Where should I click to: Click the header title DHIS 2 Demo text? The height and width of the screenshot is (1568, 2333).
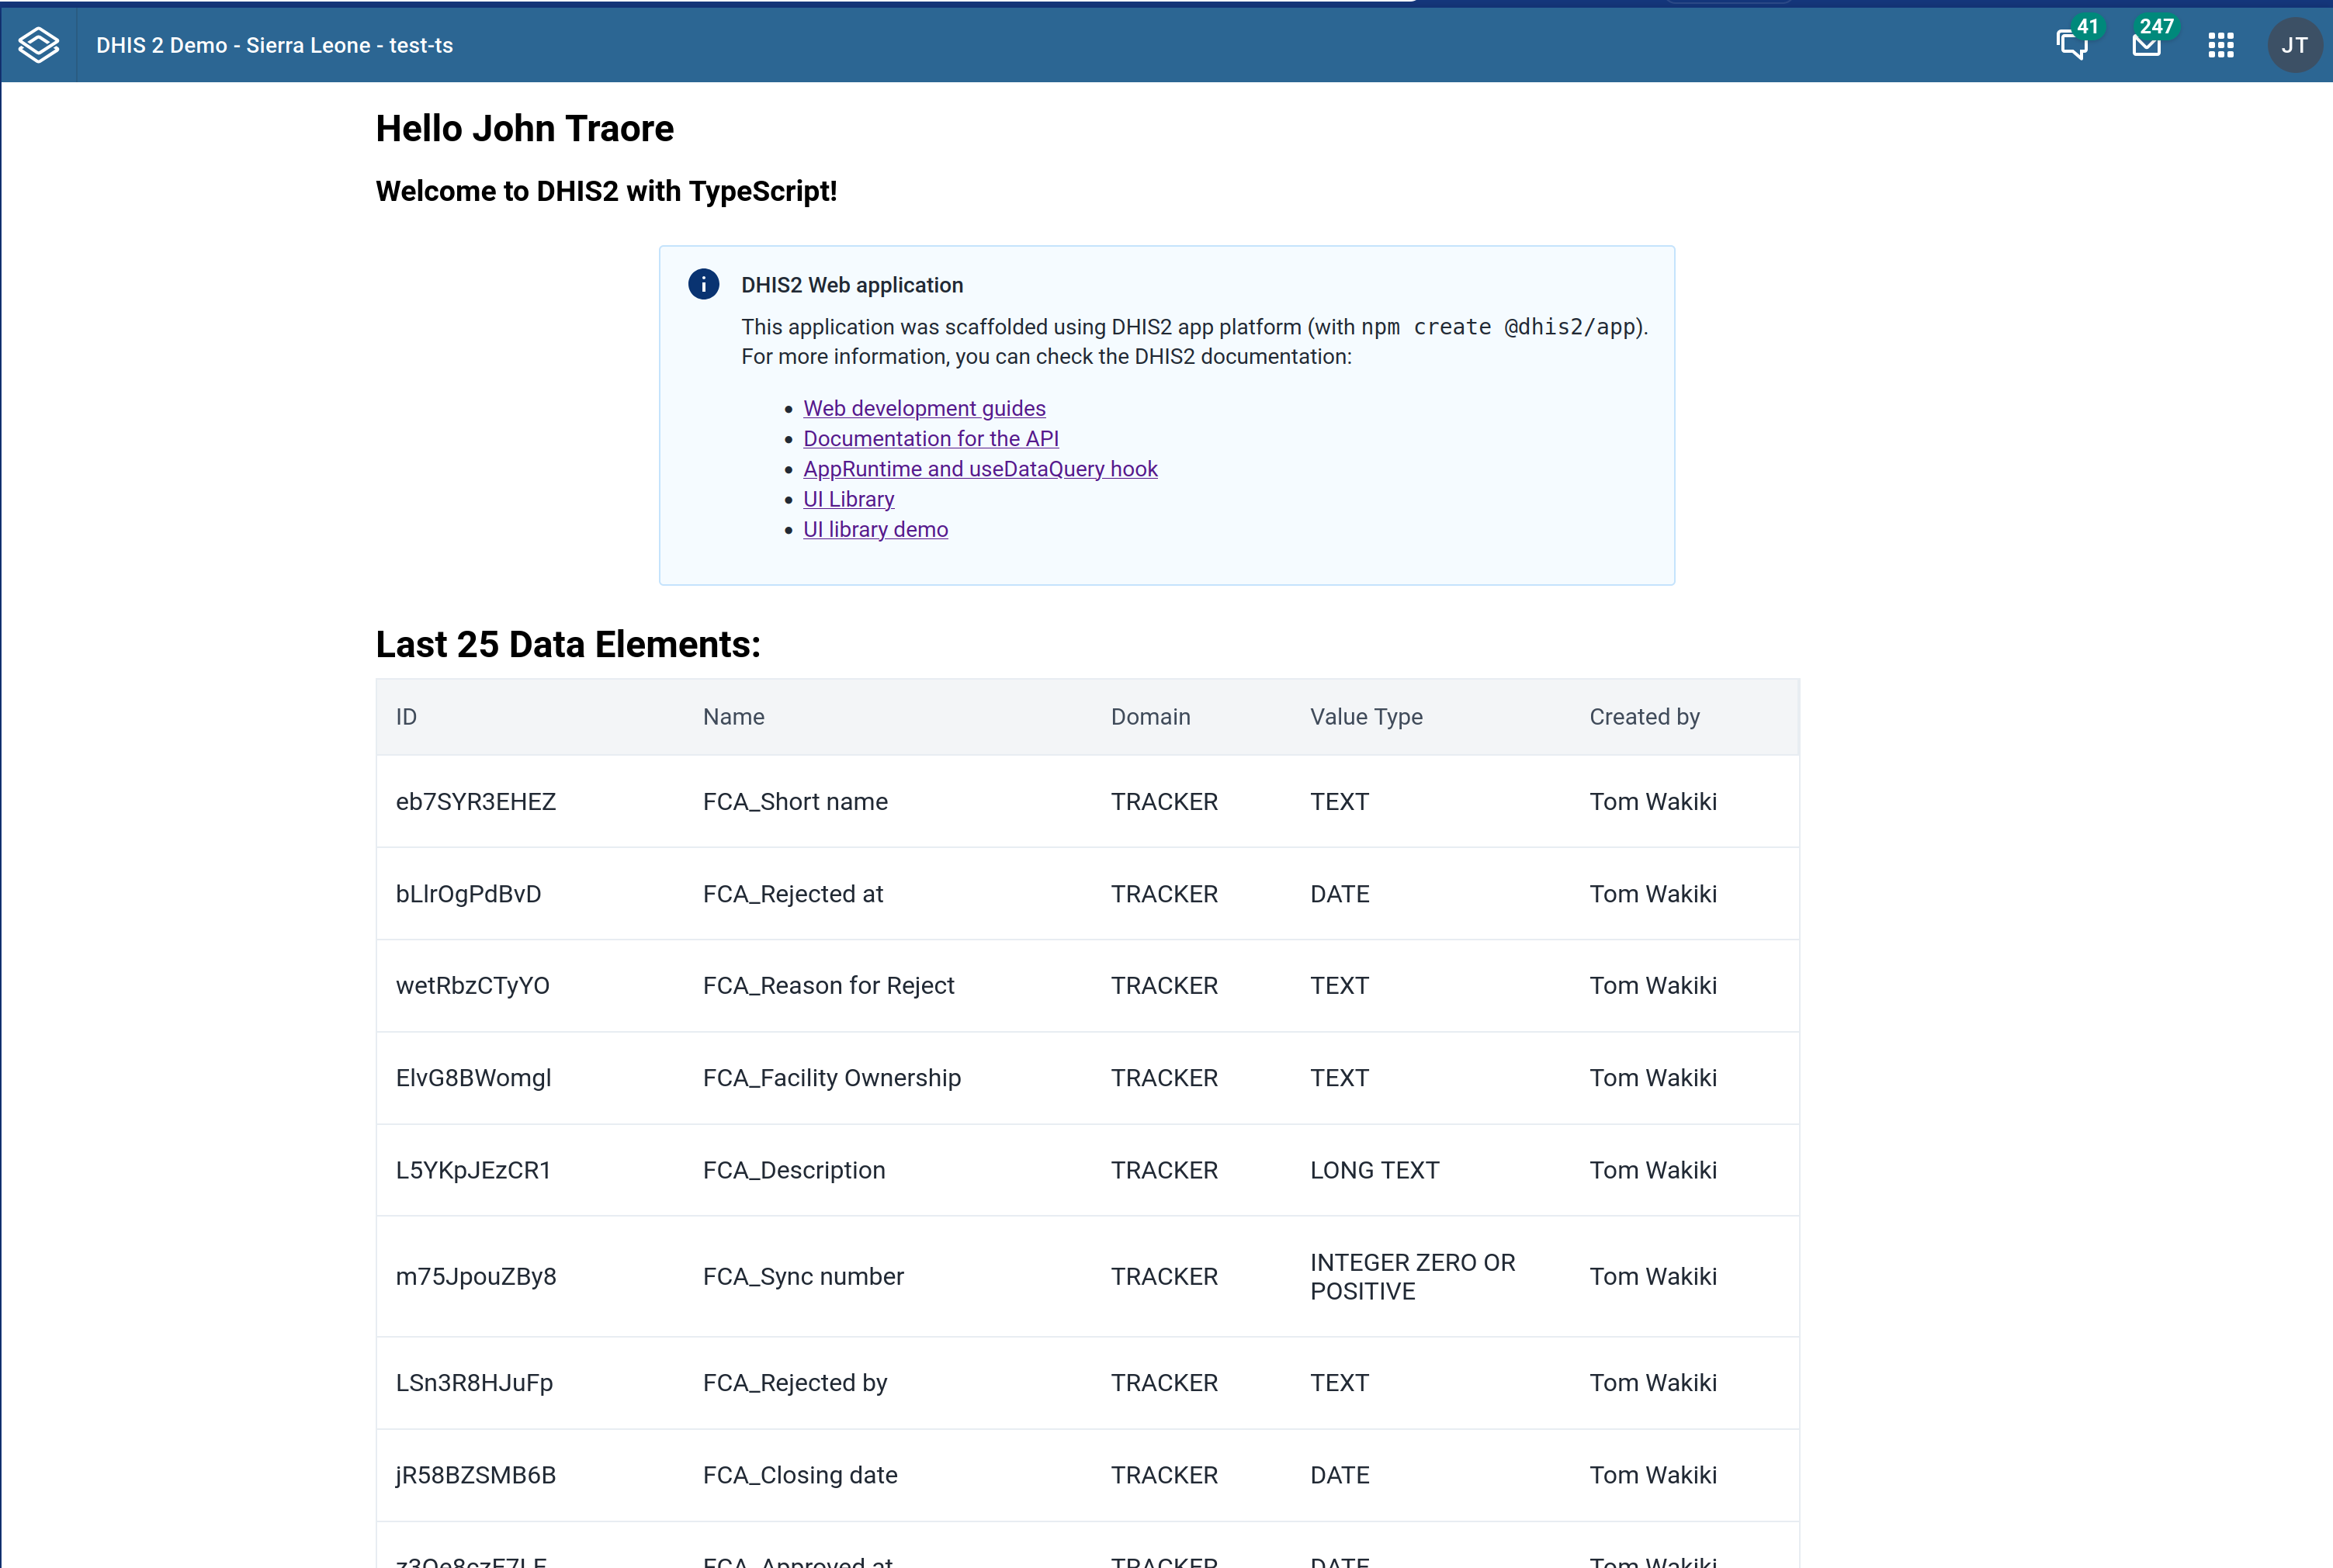point(274,45)
